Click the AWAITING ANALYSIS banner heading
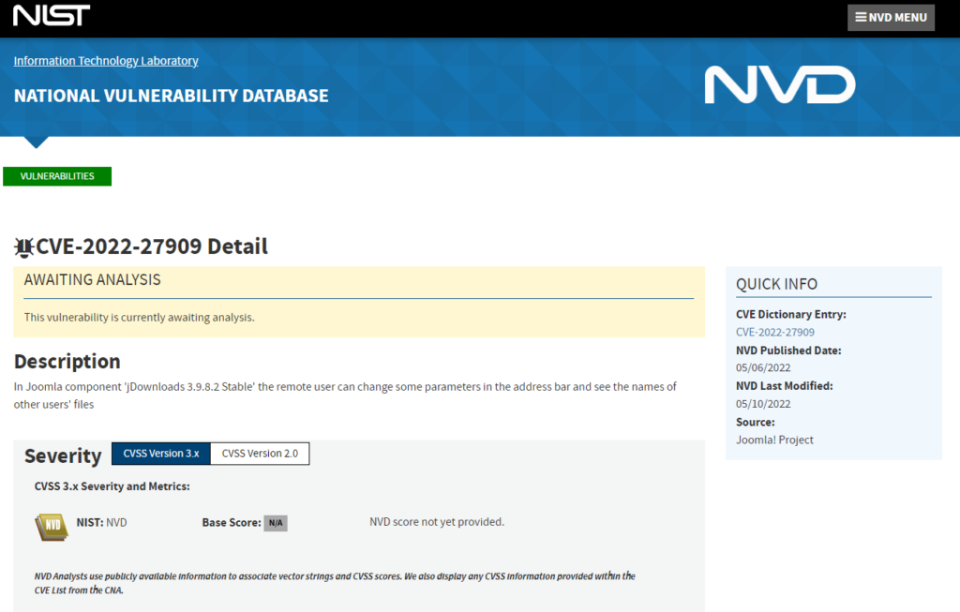This screenshot has width=960, height=612. pos(92,280)
